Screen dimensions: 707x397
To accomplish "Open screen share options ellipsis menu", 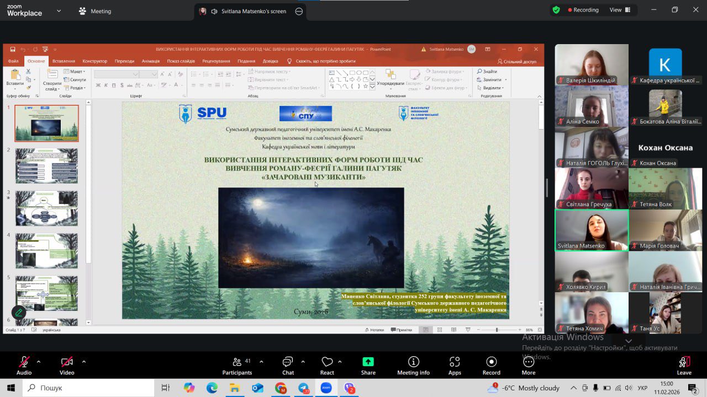I will click(x=299, y=11).
